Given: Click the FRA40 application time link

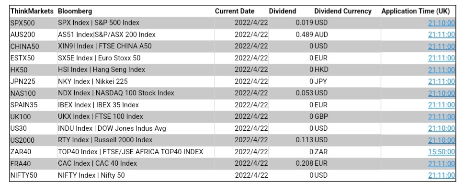Looking at the screenshot, I should click(x=441, y=163).
